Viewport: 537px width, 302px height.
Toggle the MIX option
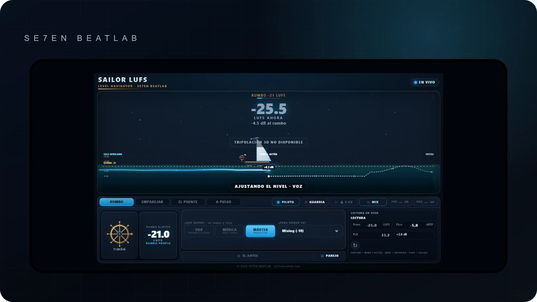[x=373, y=202]
